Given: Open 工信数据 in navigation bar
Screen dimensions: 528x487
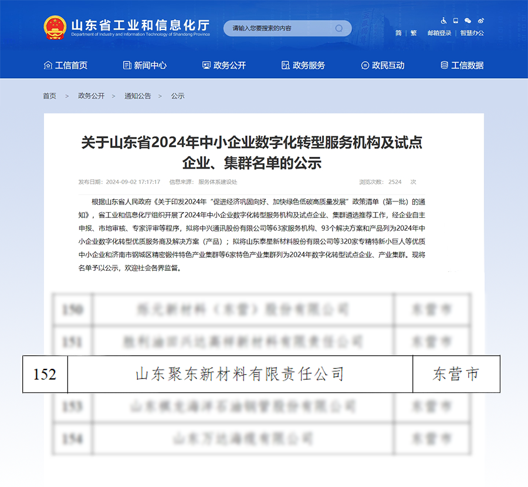Looking at the screenshot, I should tap(462, 65).
